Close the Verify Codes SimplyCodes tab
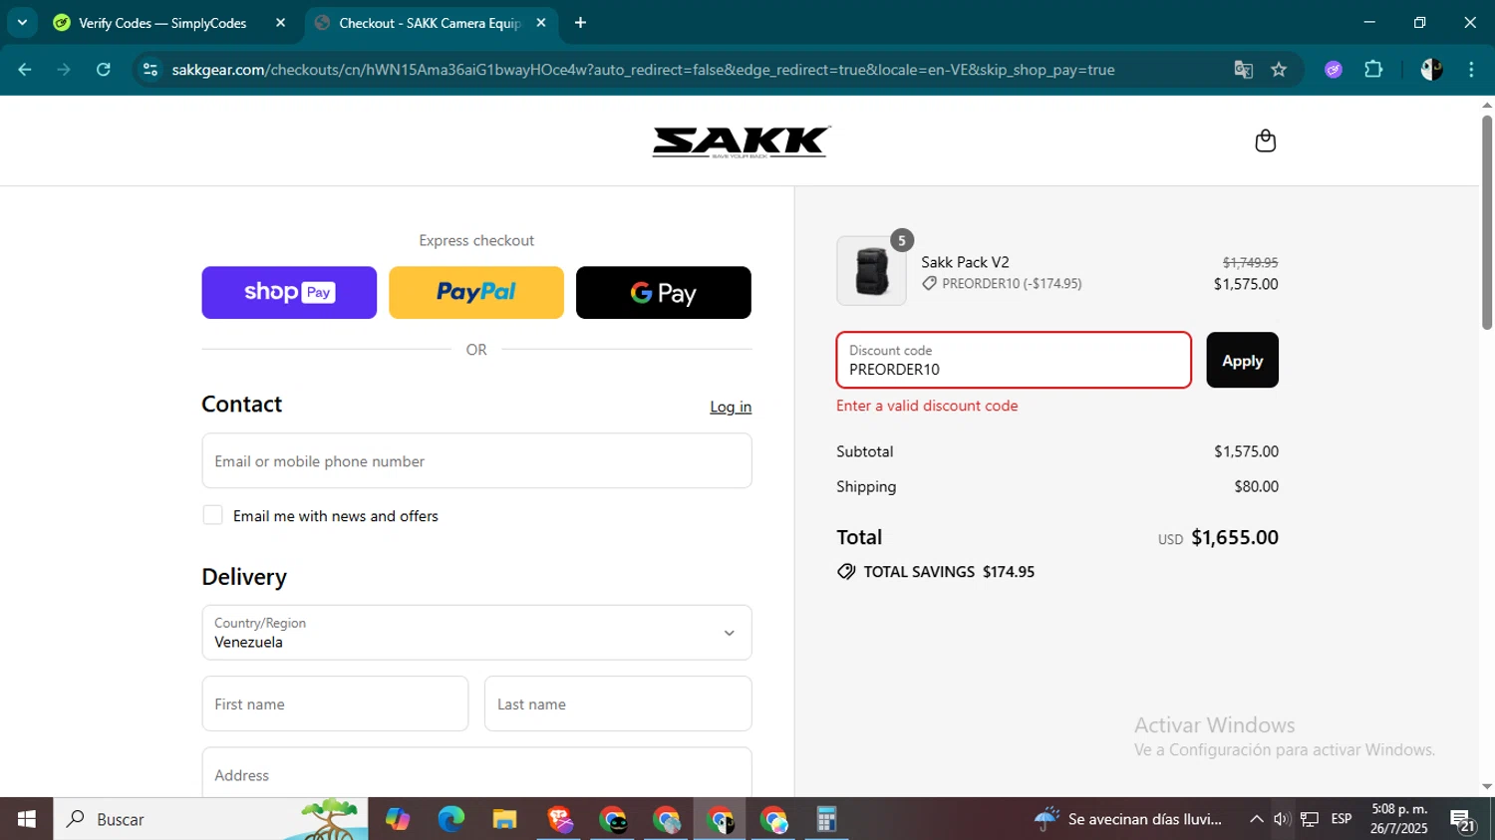 click(280, 22)
